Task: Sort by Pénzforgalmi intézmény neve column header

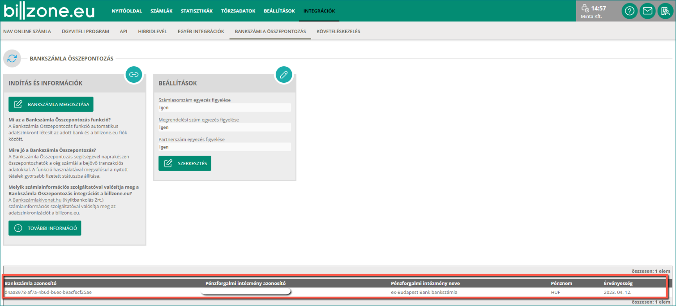Action: (x=425, y=283)
